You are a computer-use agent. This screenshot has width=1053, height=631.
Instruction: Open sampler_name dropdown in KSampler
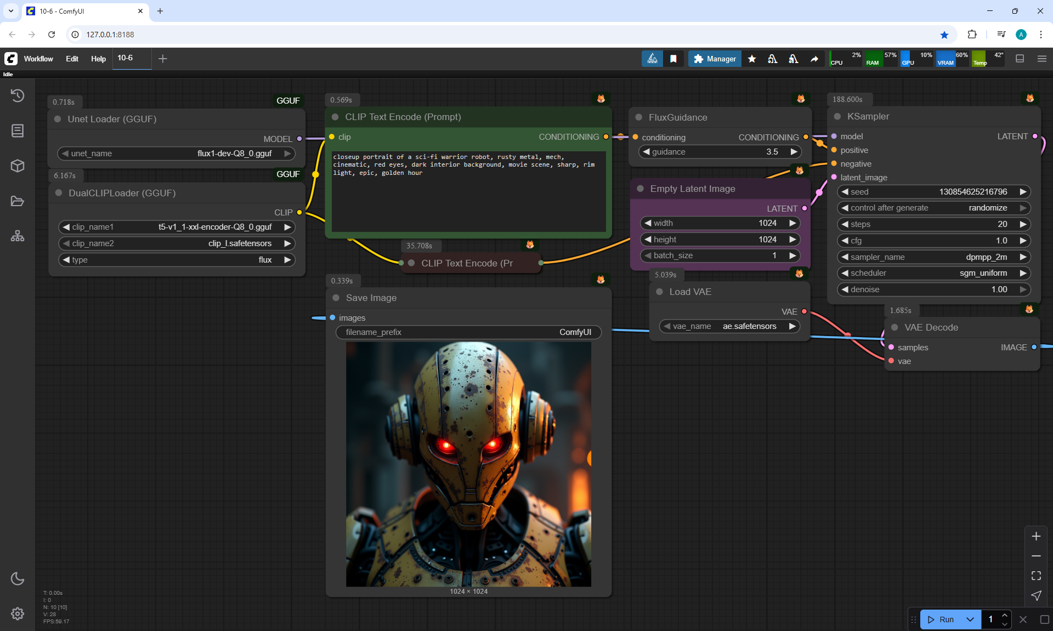coord(933,257)
